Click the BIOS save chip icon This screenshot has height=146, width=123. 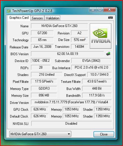pos(108,54)
